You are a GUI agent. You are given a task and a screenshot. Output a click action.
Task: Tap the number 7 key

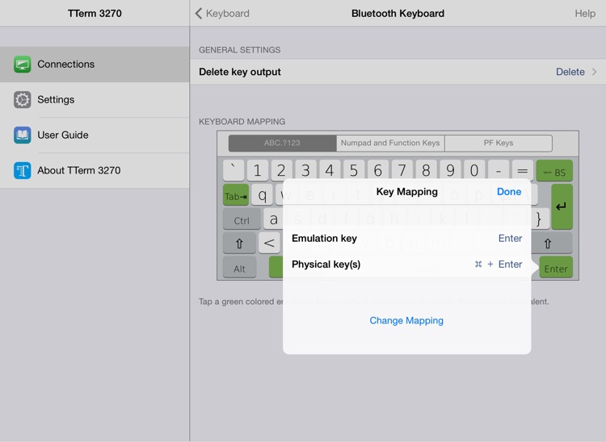pos(402,169)
